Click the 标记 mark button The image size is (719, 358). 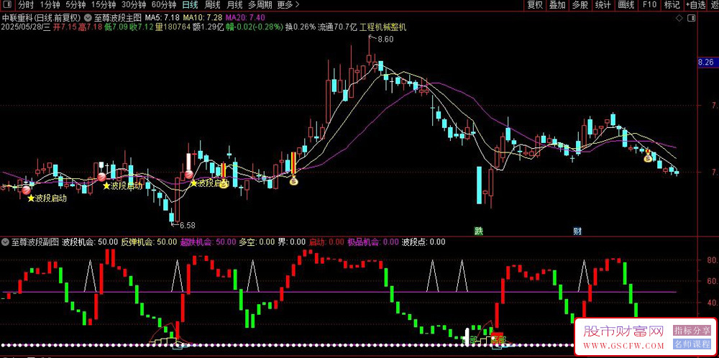click(x=672, y=5)
